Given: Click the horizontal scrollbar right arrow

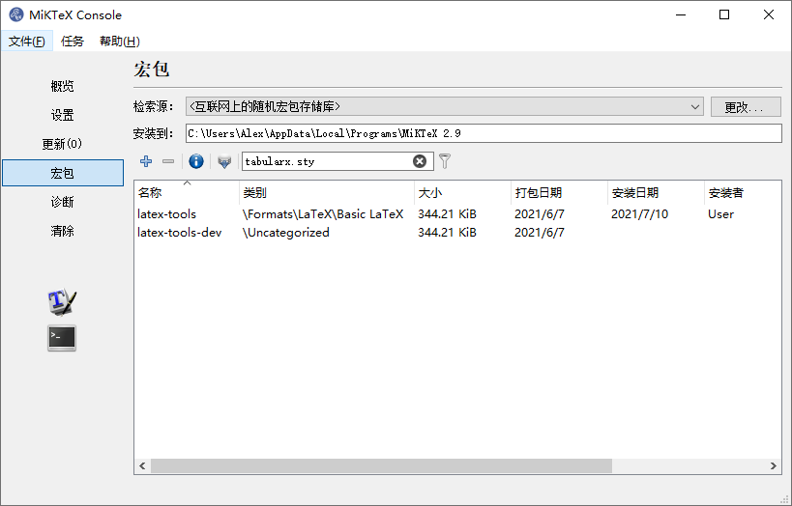Looking at the screenshot, I should [x=774, y=465].
